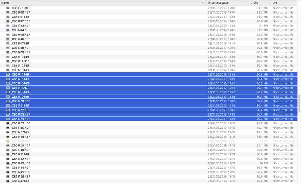Click the file icon of _C851699.NEF
Image resolution: width=301 pixels, height=184 pixels.
pos(8,8)
